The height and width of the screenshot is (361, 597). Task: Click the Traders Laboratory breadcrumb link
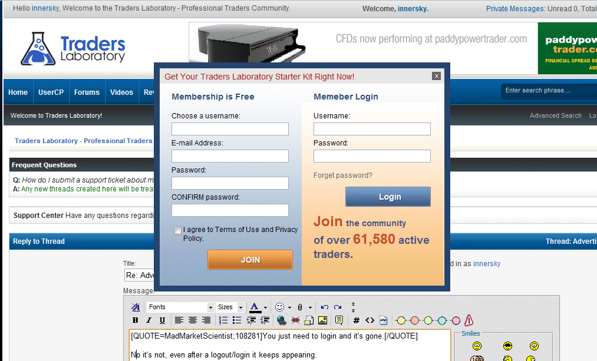[x=83, y=141]
